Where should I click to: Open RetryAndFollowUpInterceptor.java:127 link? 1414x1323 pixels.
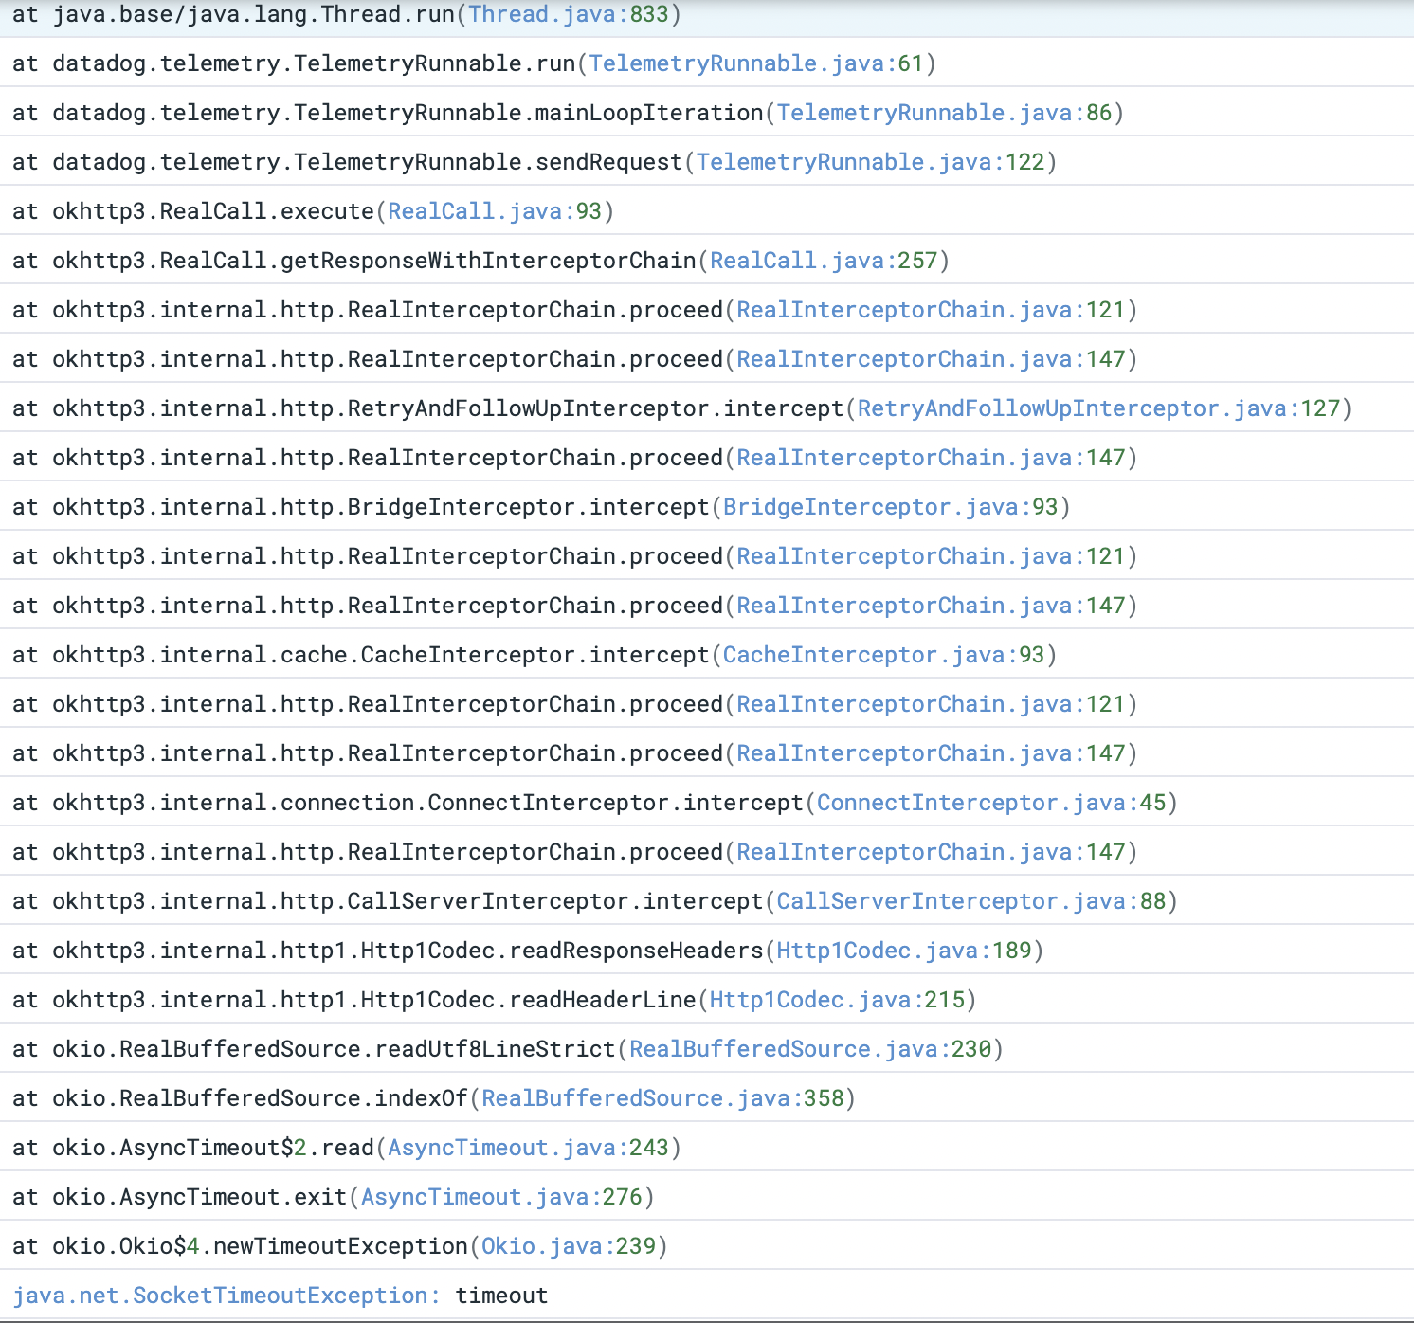1099,408
